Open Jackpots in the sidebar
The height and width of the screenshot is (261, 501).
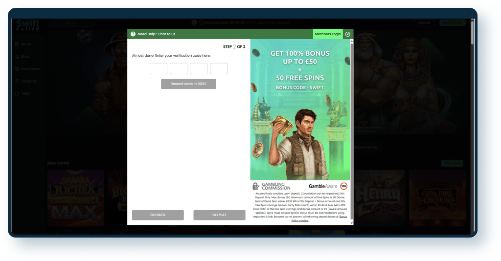click(x=29, y=81)
